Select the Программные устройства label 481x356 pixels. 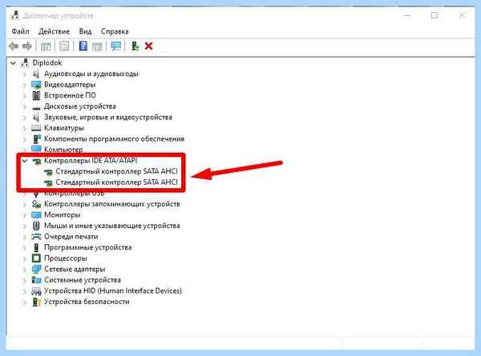pyautogui.click(x=87, y=247)
